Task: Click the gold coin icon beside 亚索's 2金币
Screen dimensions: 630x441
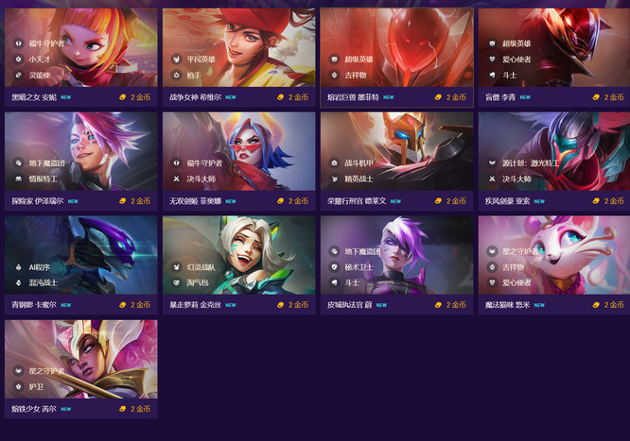Action: tap(596, 201)
